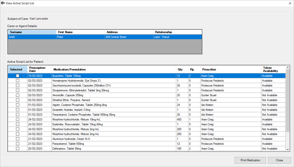Check the Saccharomyces boulardii Capsules row box
The image size is (294, 167).
[18, 85]
